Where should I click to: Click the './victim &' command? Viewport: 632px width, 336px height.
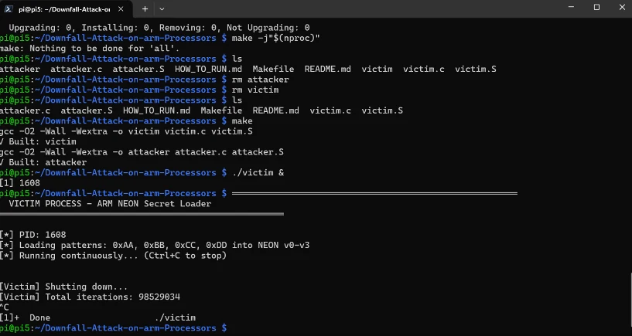[258, 173]
